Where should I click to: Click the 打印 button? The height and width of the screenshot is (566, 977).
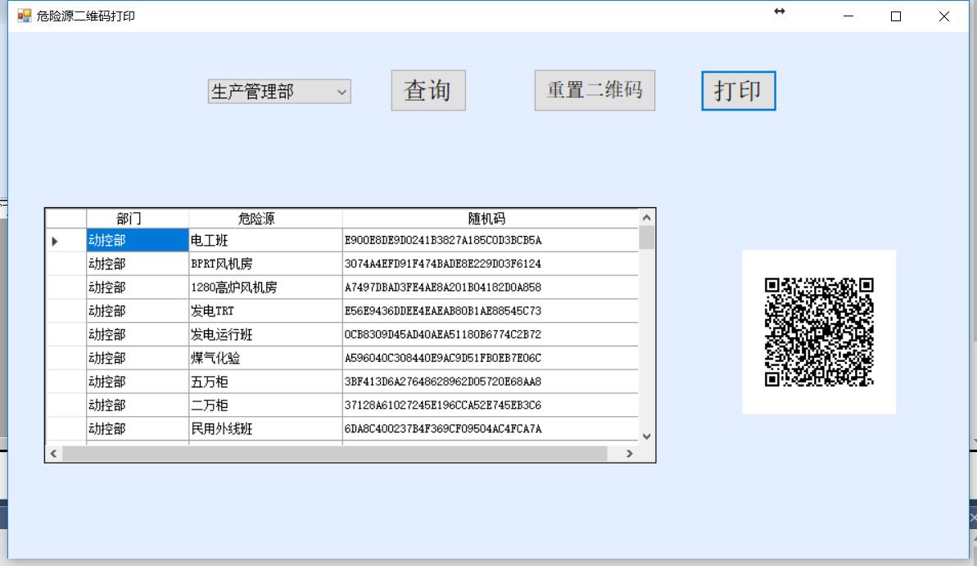(x=739, y=91)
